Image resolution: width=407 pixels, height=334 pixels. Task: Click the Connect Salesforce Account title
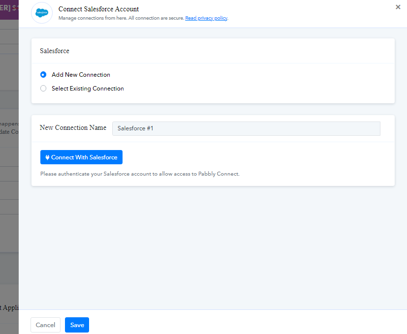pos(98,9)
